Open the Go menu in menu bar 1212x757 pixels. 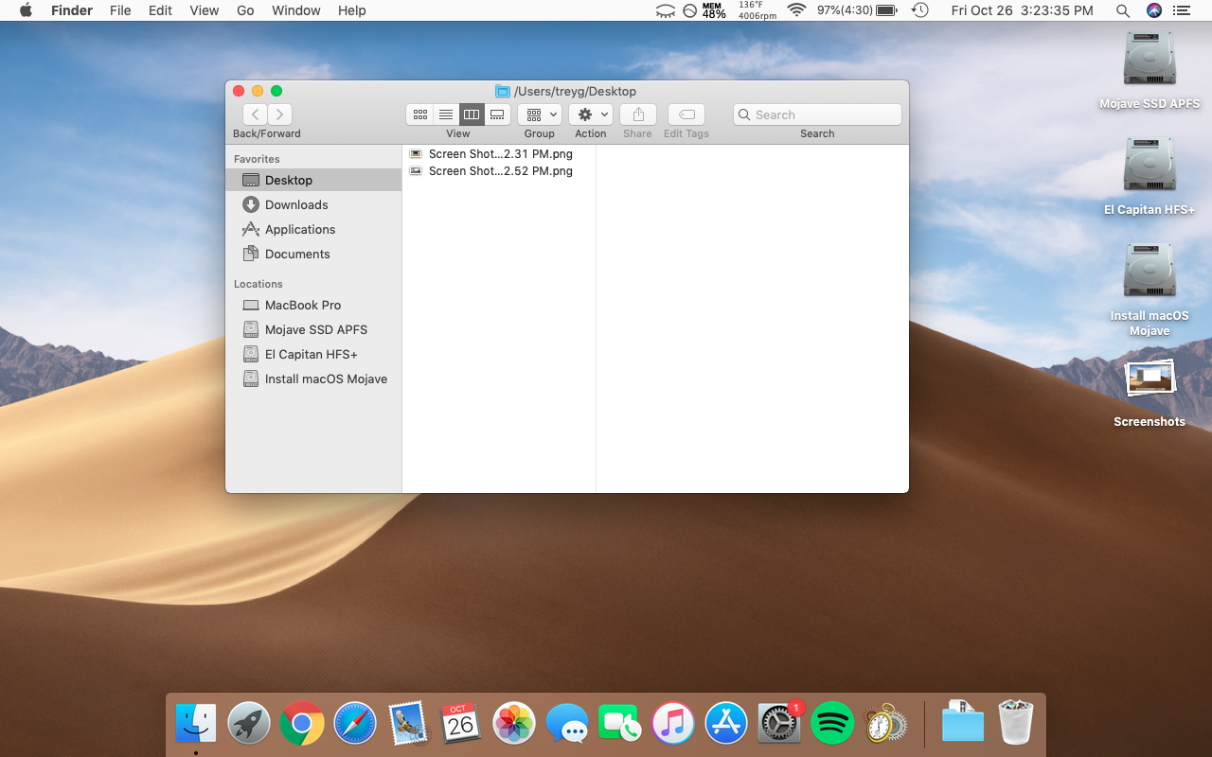click(x=245, y=10)
